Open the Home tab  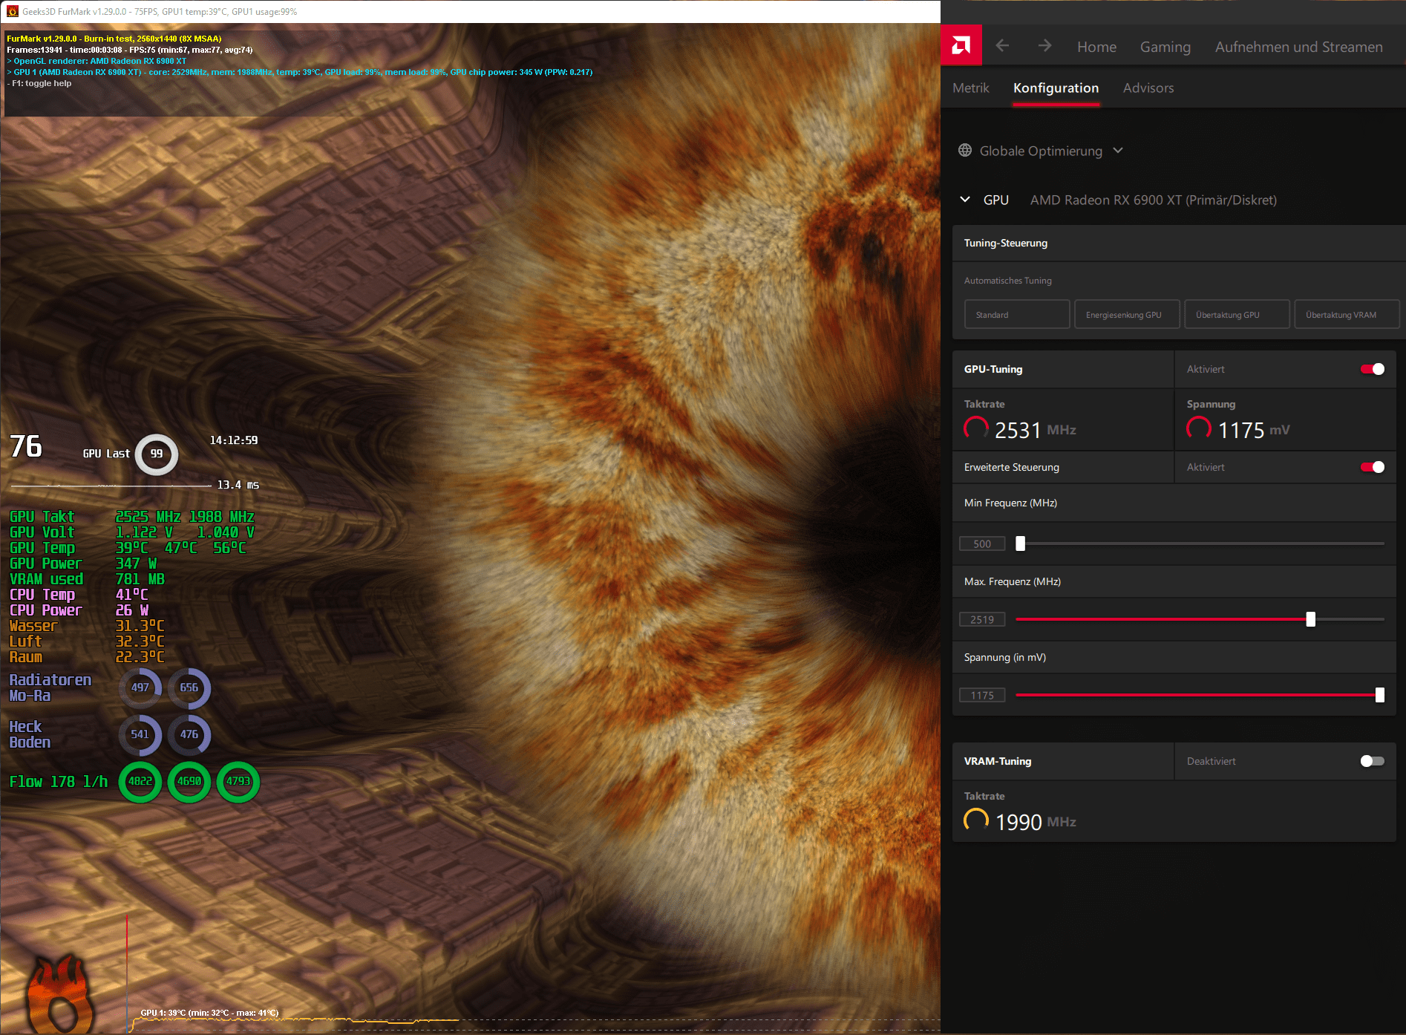[1096, 47]
